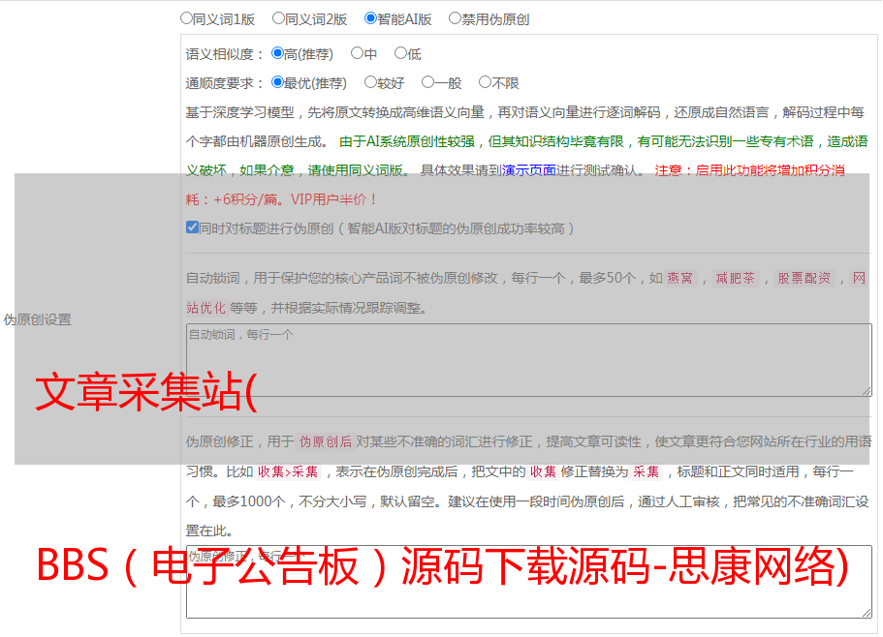Open the 演示页面 demo link
The width and height of the screenshot is (883, 637).
point(528,170)
